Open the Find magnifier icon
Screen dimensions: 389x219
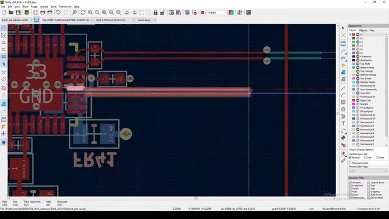tap(74, 12)
